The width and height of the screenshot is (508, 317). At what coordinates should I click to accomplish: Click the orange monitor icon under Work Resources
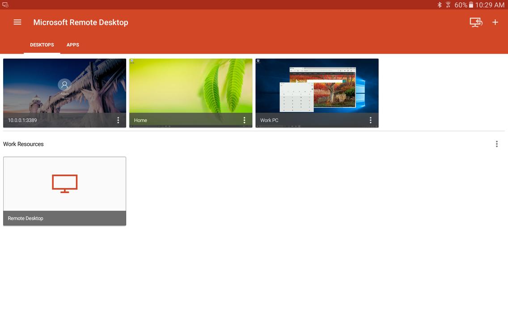click(64, 183)
